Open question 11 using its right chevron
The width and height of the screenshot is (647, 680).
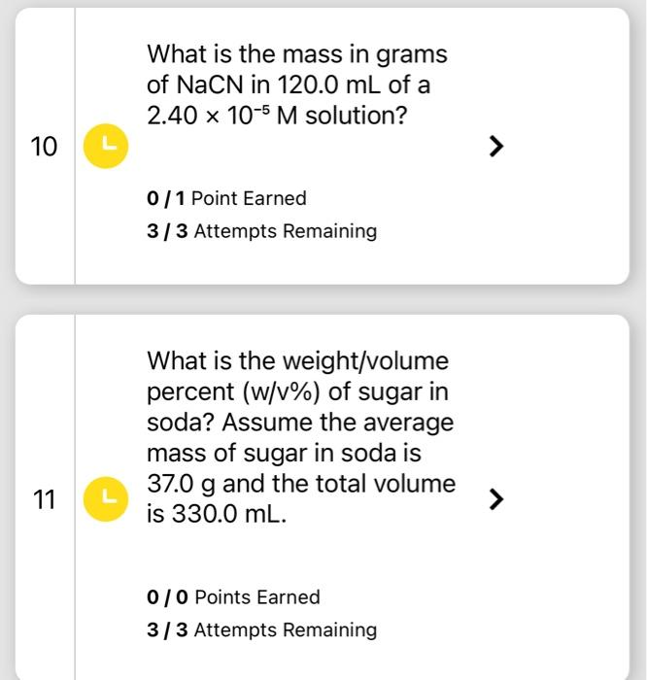tap(496, 499)
